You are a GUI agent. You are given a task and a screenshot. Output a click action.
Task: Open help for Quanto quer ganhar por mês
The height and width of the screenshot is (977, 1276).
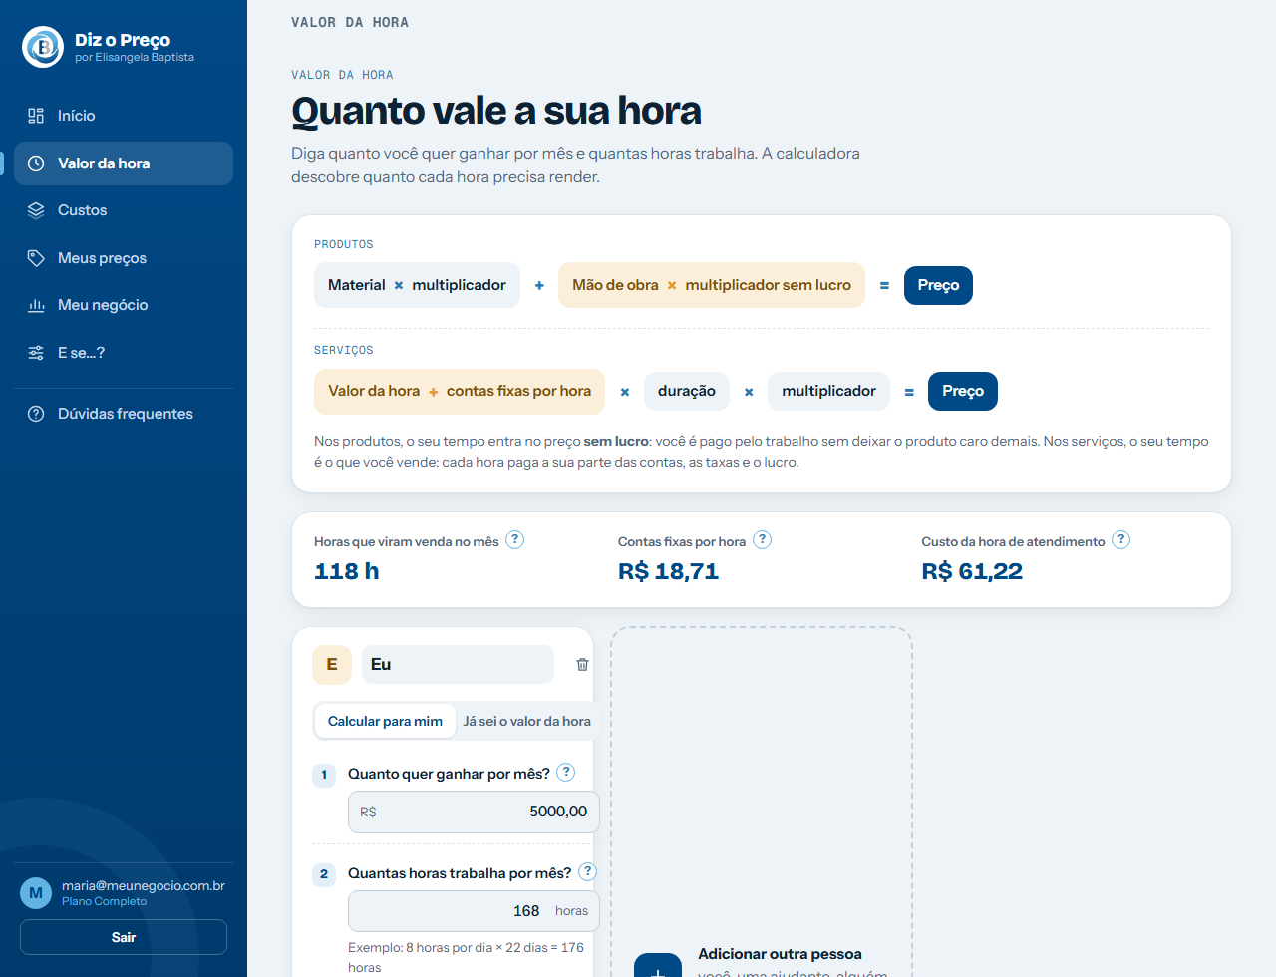point(566,772)
